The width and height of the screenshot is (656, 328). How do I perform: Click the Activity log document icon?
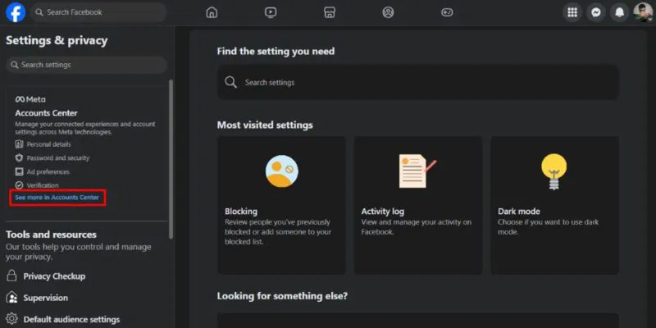(x=417, y=171)
